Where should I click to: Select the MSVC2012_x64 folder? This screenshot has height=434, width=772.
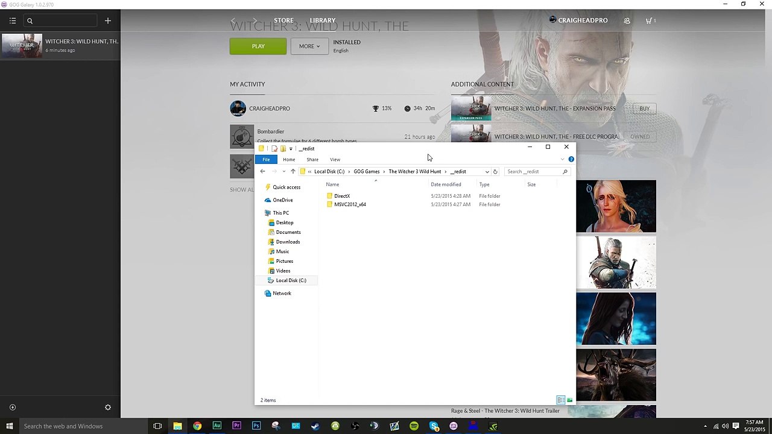[x=350, y=204]
